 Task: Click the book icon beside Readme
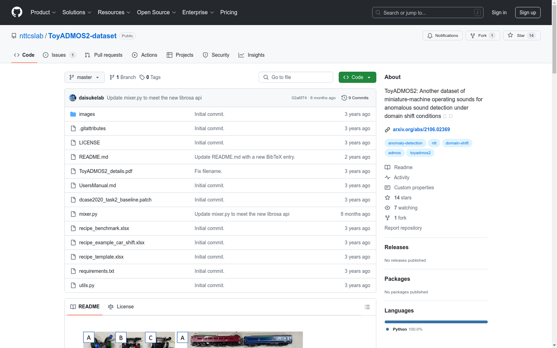click(387, 167)
